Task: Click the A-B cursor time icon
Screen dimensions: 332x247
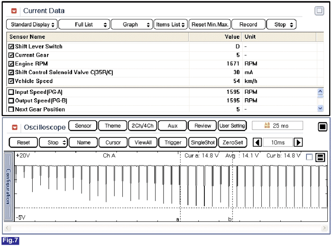Action: (267, 126)
